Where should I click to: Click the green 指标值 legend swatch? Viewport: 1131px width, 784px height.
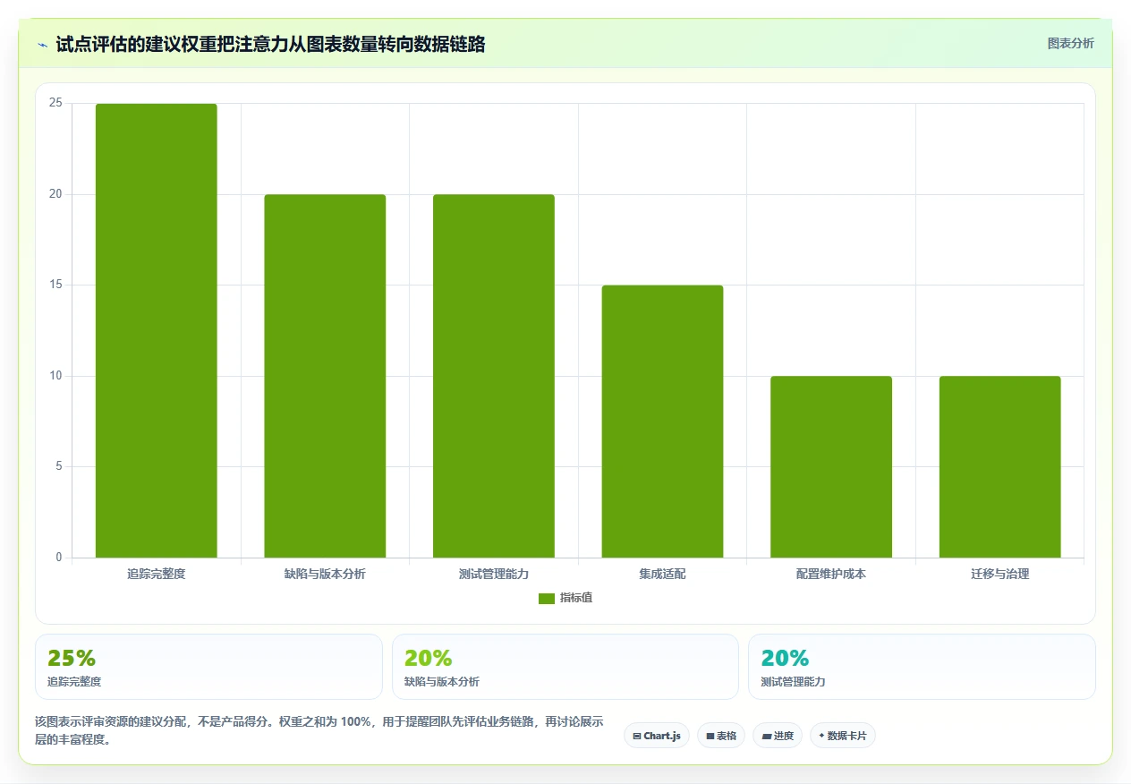tap(547, 599)
